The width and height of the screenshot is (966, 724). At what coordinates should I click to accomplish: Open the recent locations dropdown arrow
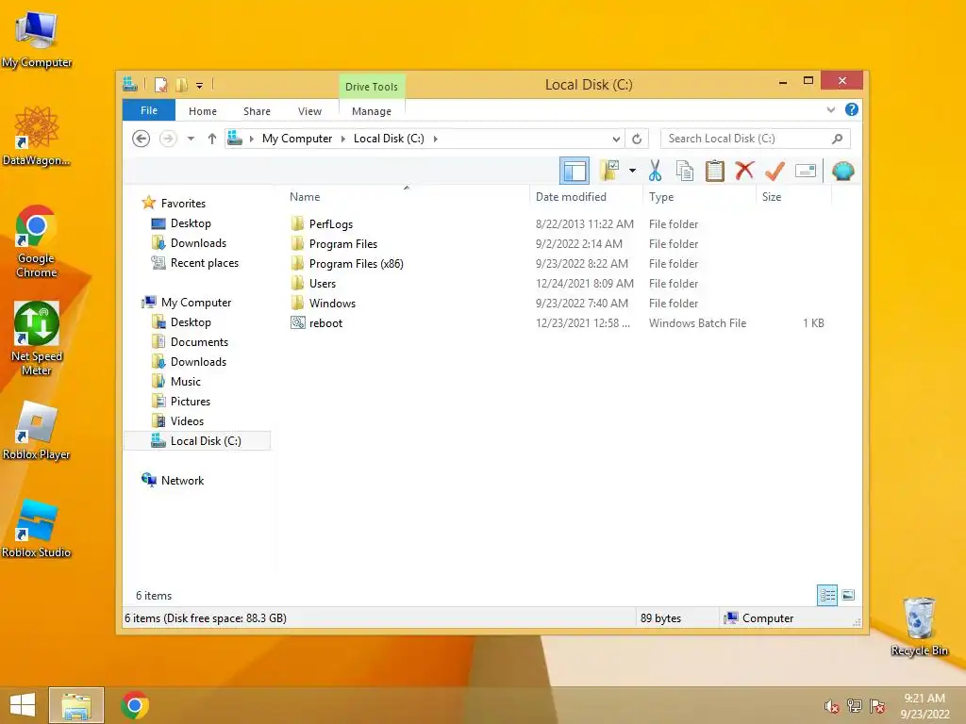coord(191,139)
